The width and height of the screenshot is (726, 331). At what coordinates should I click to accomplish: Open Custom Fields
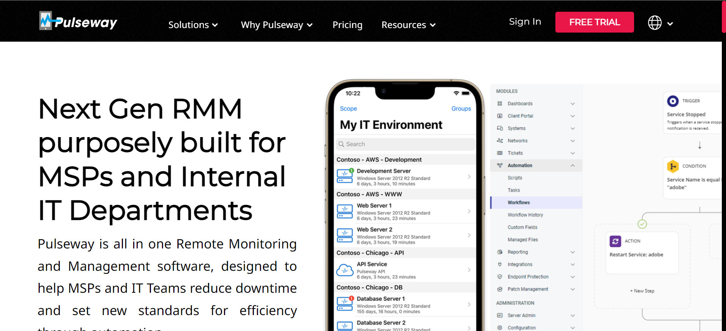coord(522,228)
